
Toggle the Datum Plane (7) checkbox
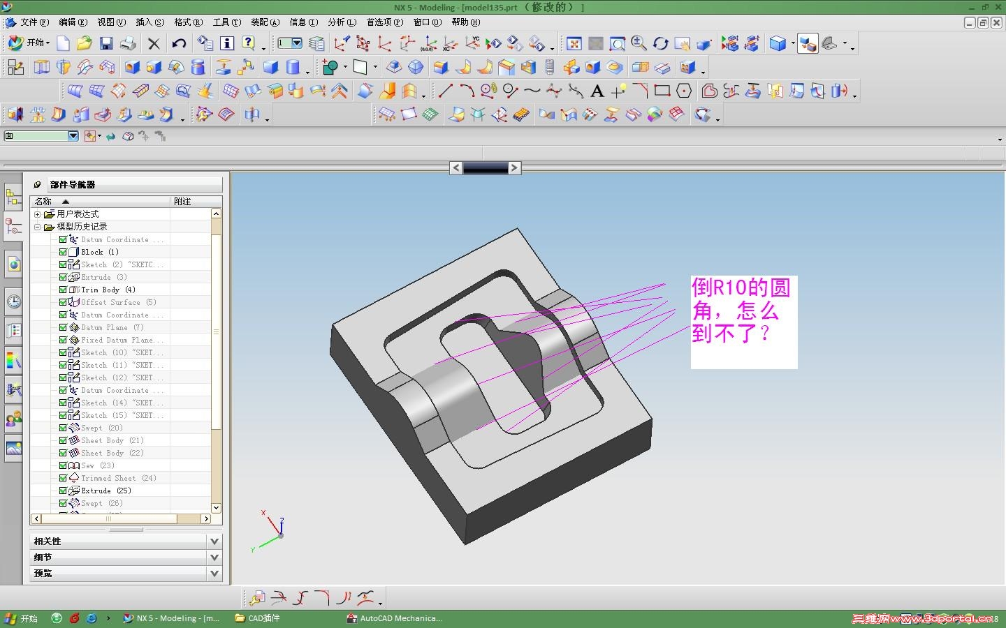click(63, 327)
